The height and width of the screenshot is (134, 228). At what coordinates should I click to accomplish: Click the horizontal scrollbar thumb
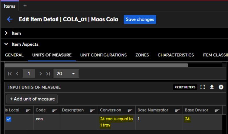pos(96,65)
